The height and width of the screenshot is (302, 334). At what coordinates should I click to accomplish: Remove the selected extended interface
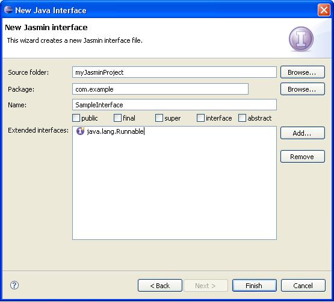(303, 157)
